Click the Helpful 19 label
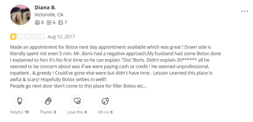 (19, 112)
